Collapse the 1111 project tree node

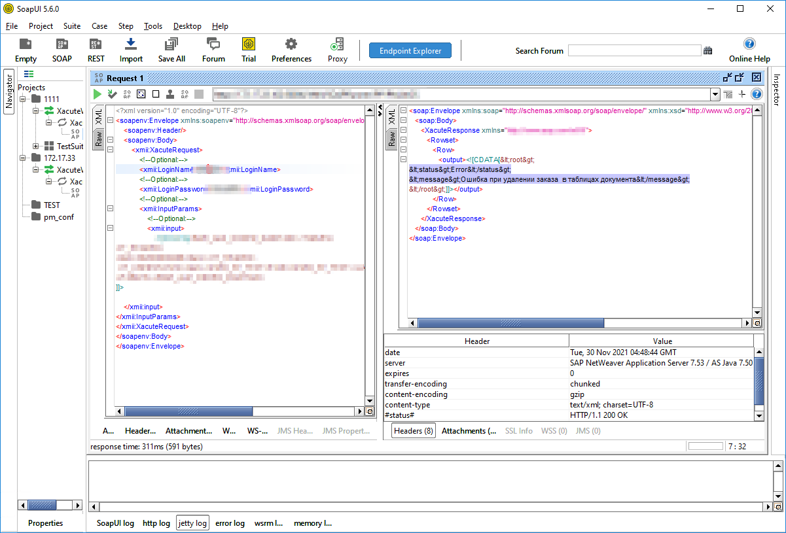(x=23, y=99)
